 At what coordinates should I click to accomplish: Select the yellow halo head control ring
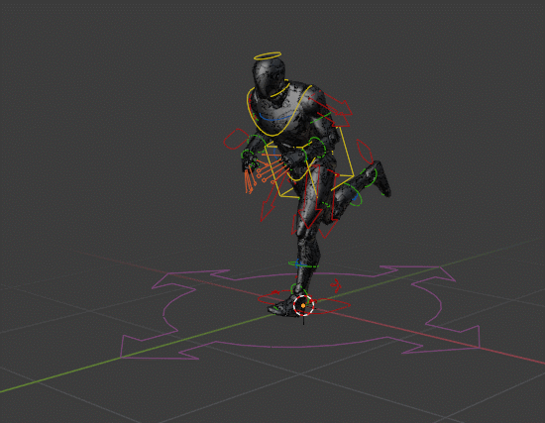268,55
